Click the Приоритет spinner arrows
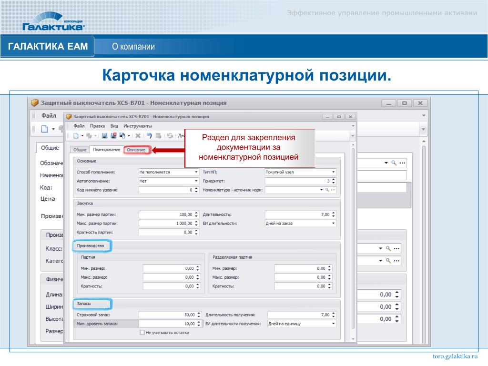The image size is (488, 366). [x=333, y=181]
